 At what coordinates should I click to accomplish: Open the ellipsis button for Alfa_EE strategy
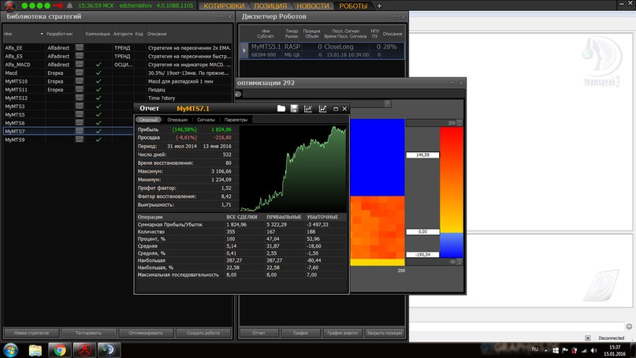tap(79, 48)
